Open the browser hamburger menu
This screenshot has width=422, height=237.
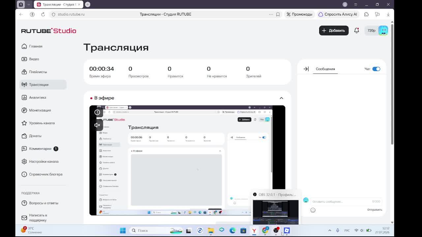click(x=355, y=4)
